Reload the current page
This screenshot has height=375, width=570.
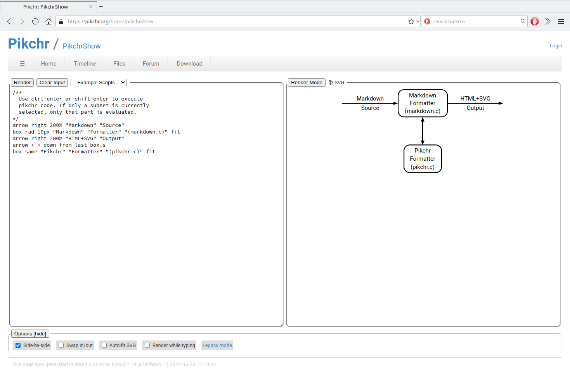click(x=35, y=21)
